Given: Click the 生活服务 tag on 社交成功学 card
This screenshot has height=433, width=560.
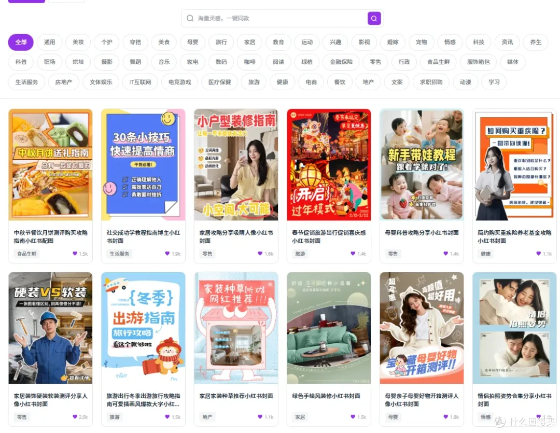Looking at the screenshot, I should click(x=119, y=254).
